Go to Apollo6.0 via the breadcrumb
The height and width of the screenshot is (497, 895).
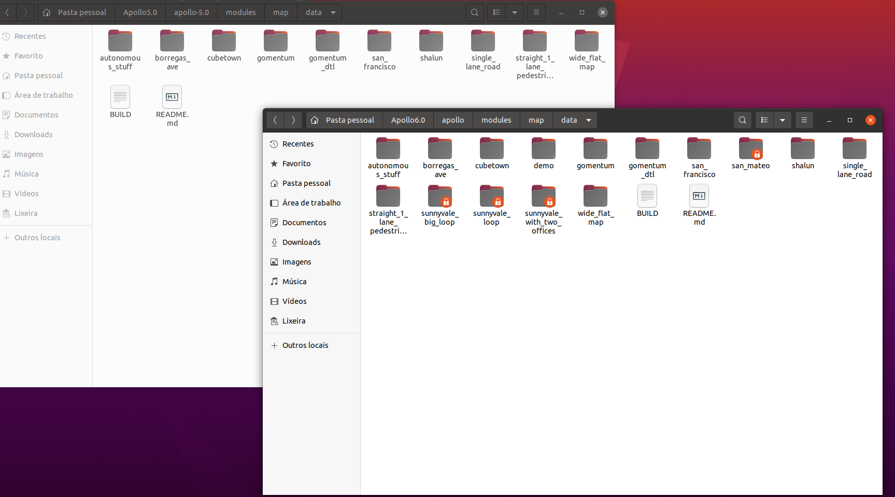pyautogui.click(x=408, y=120)
